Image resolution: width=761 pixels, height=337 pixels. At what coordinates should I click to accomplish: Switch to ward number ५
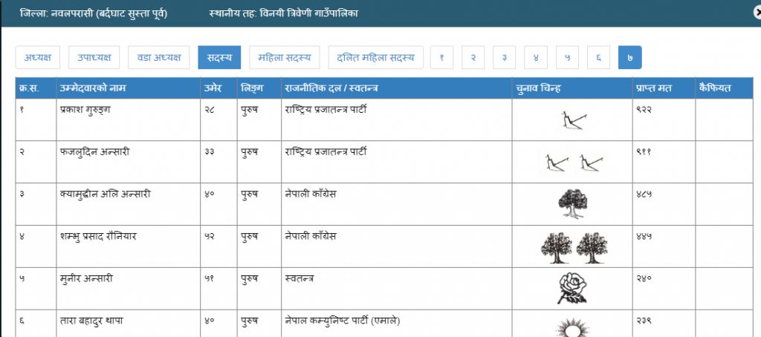567,57
